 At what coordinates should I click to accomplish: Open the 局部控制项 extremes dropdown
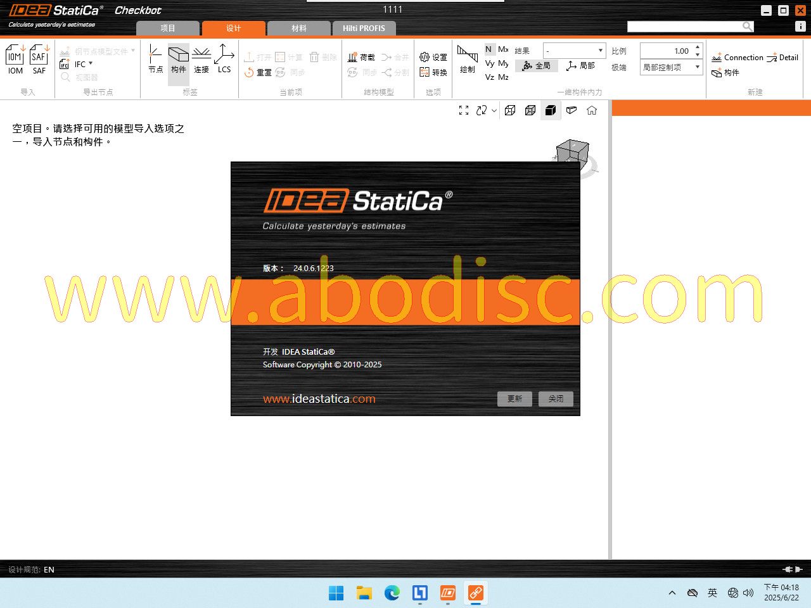pos(672,67)
